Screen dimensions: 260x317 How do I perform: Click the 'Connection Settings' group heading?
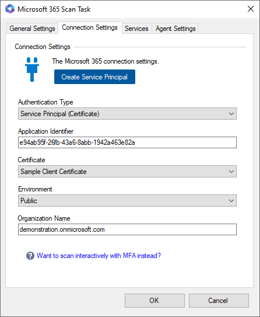point(43,47)
